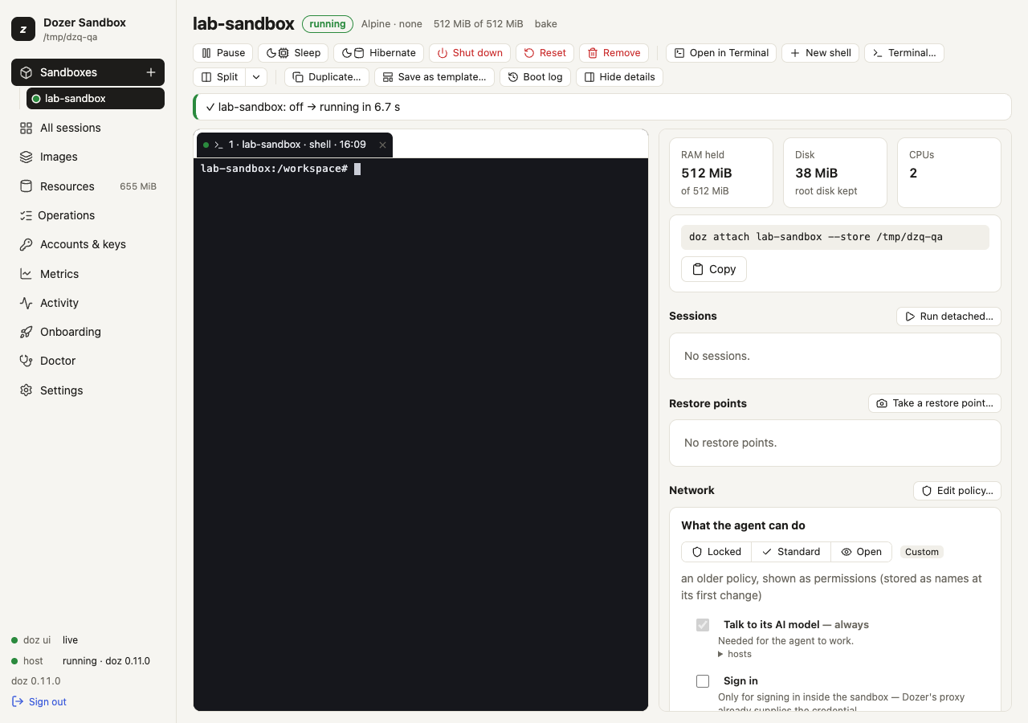Select the Locked policy preset
This screenshot has height=723, width=1028.
tap(716, 552)
